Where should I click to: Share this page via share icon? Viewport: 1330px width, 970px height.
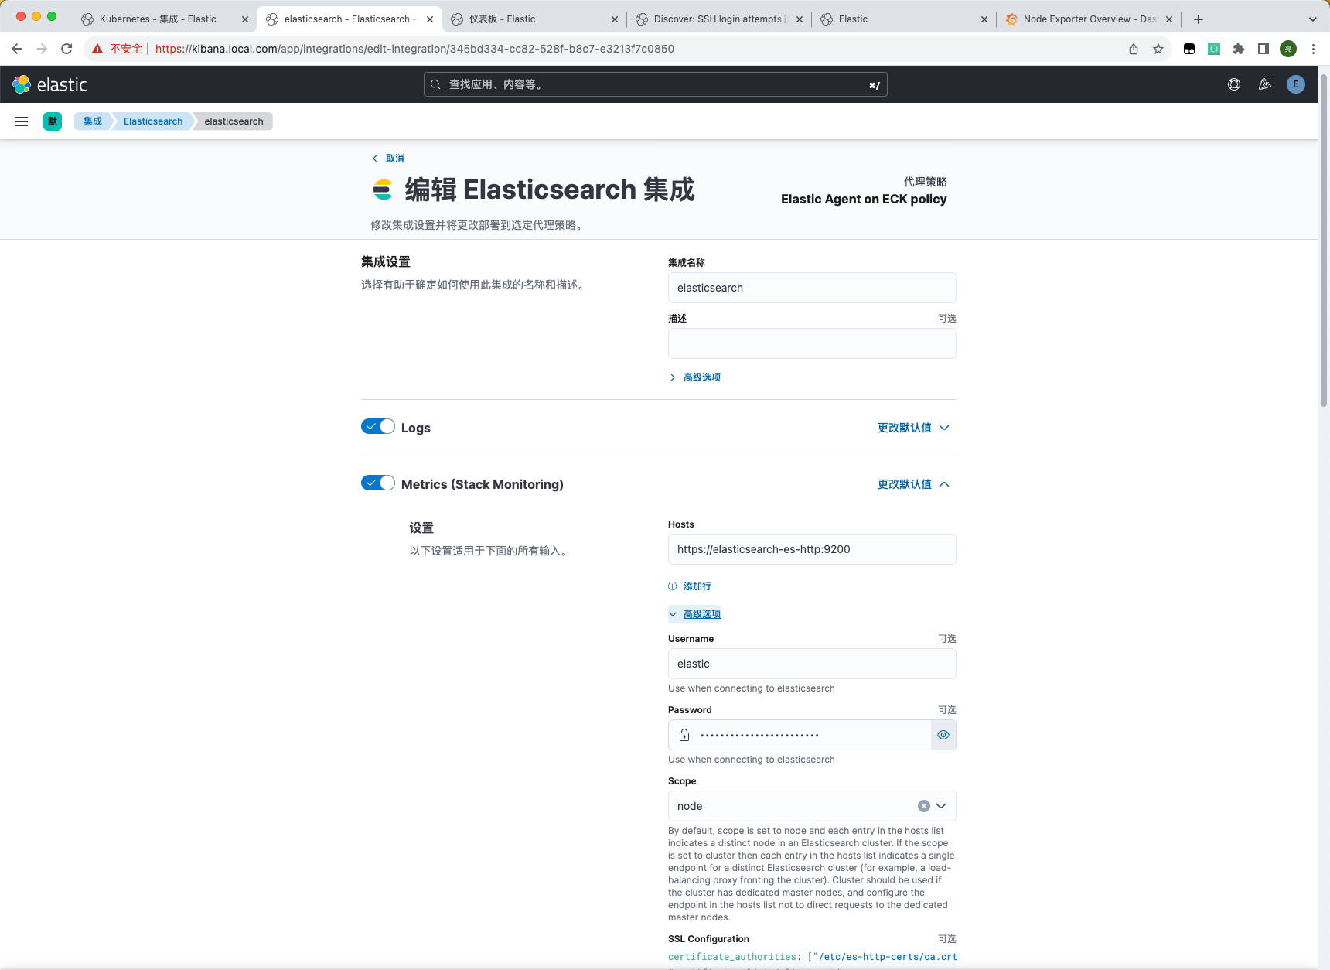click(1134, 49)
